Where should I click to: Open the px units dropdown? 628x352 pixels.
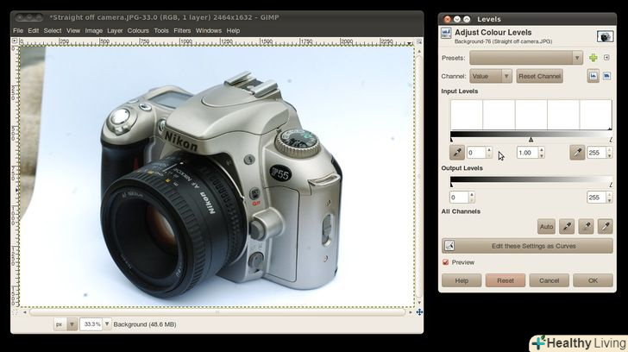pyautogui.click(x=72, y=324)
